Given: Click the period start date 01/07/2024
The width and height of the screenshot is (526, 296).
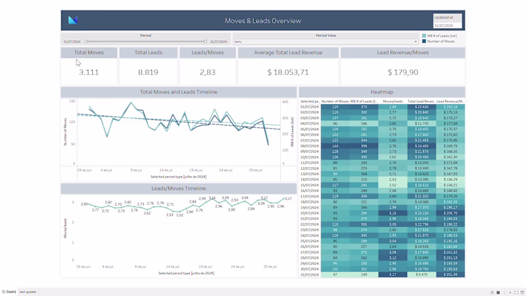Looking at the screenshot, I should (72, 42).
